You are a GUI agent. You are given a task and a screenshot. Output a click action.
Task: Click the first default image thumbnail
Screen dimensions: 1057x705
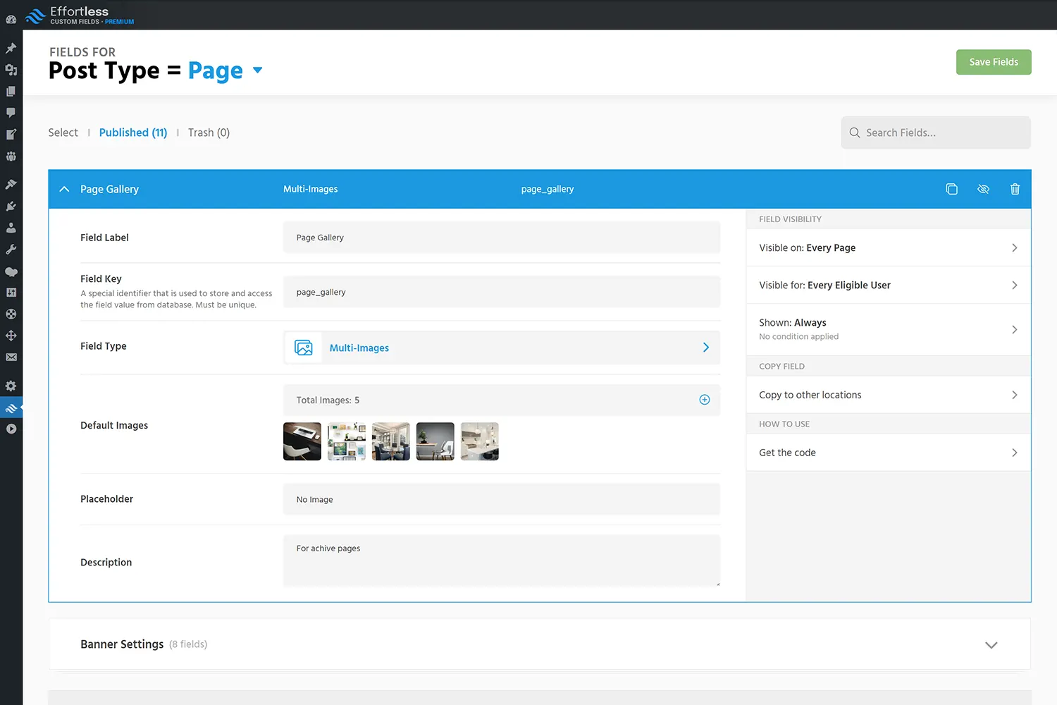click(x=302, y=441)
